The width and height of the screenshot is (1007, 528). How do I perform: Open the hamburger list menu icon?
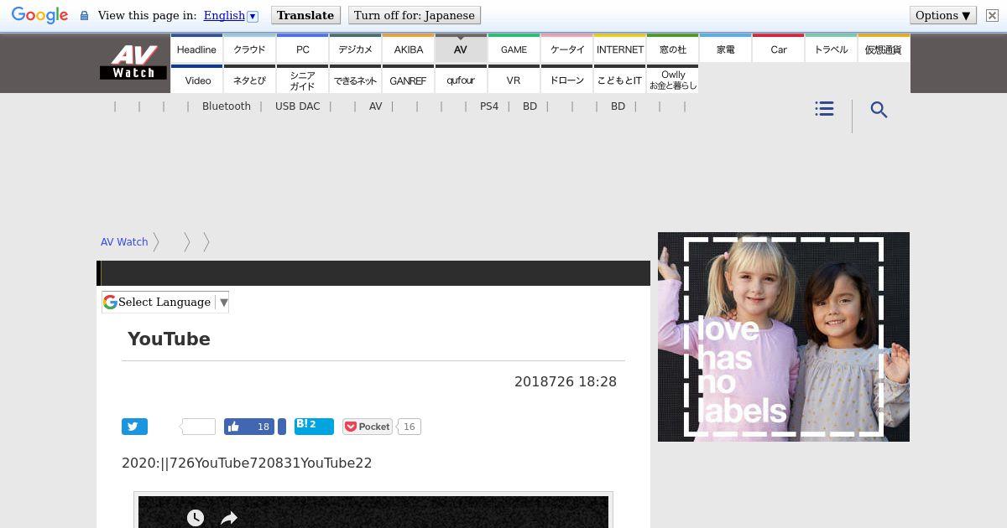tap(824, 109)
